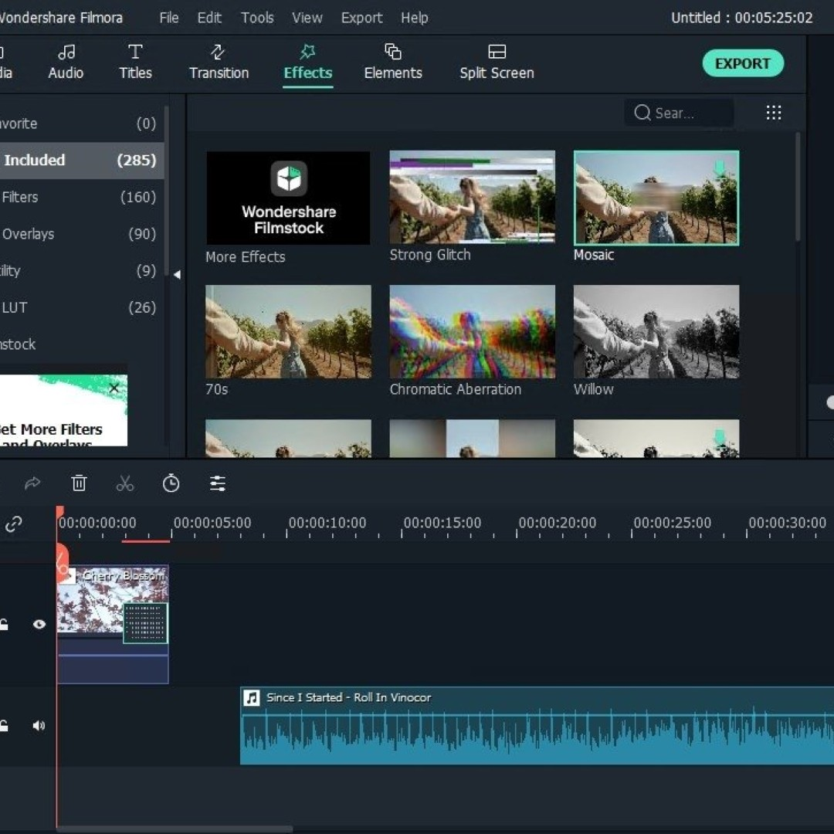Toggle video track visibility eye icon
Image resolution: width=834 pixels, height=834 pixels.
coord(39,625)
